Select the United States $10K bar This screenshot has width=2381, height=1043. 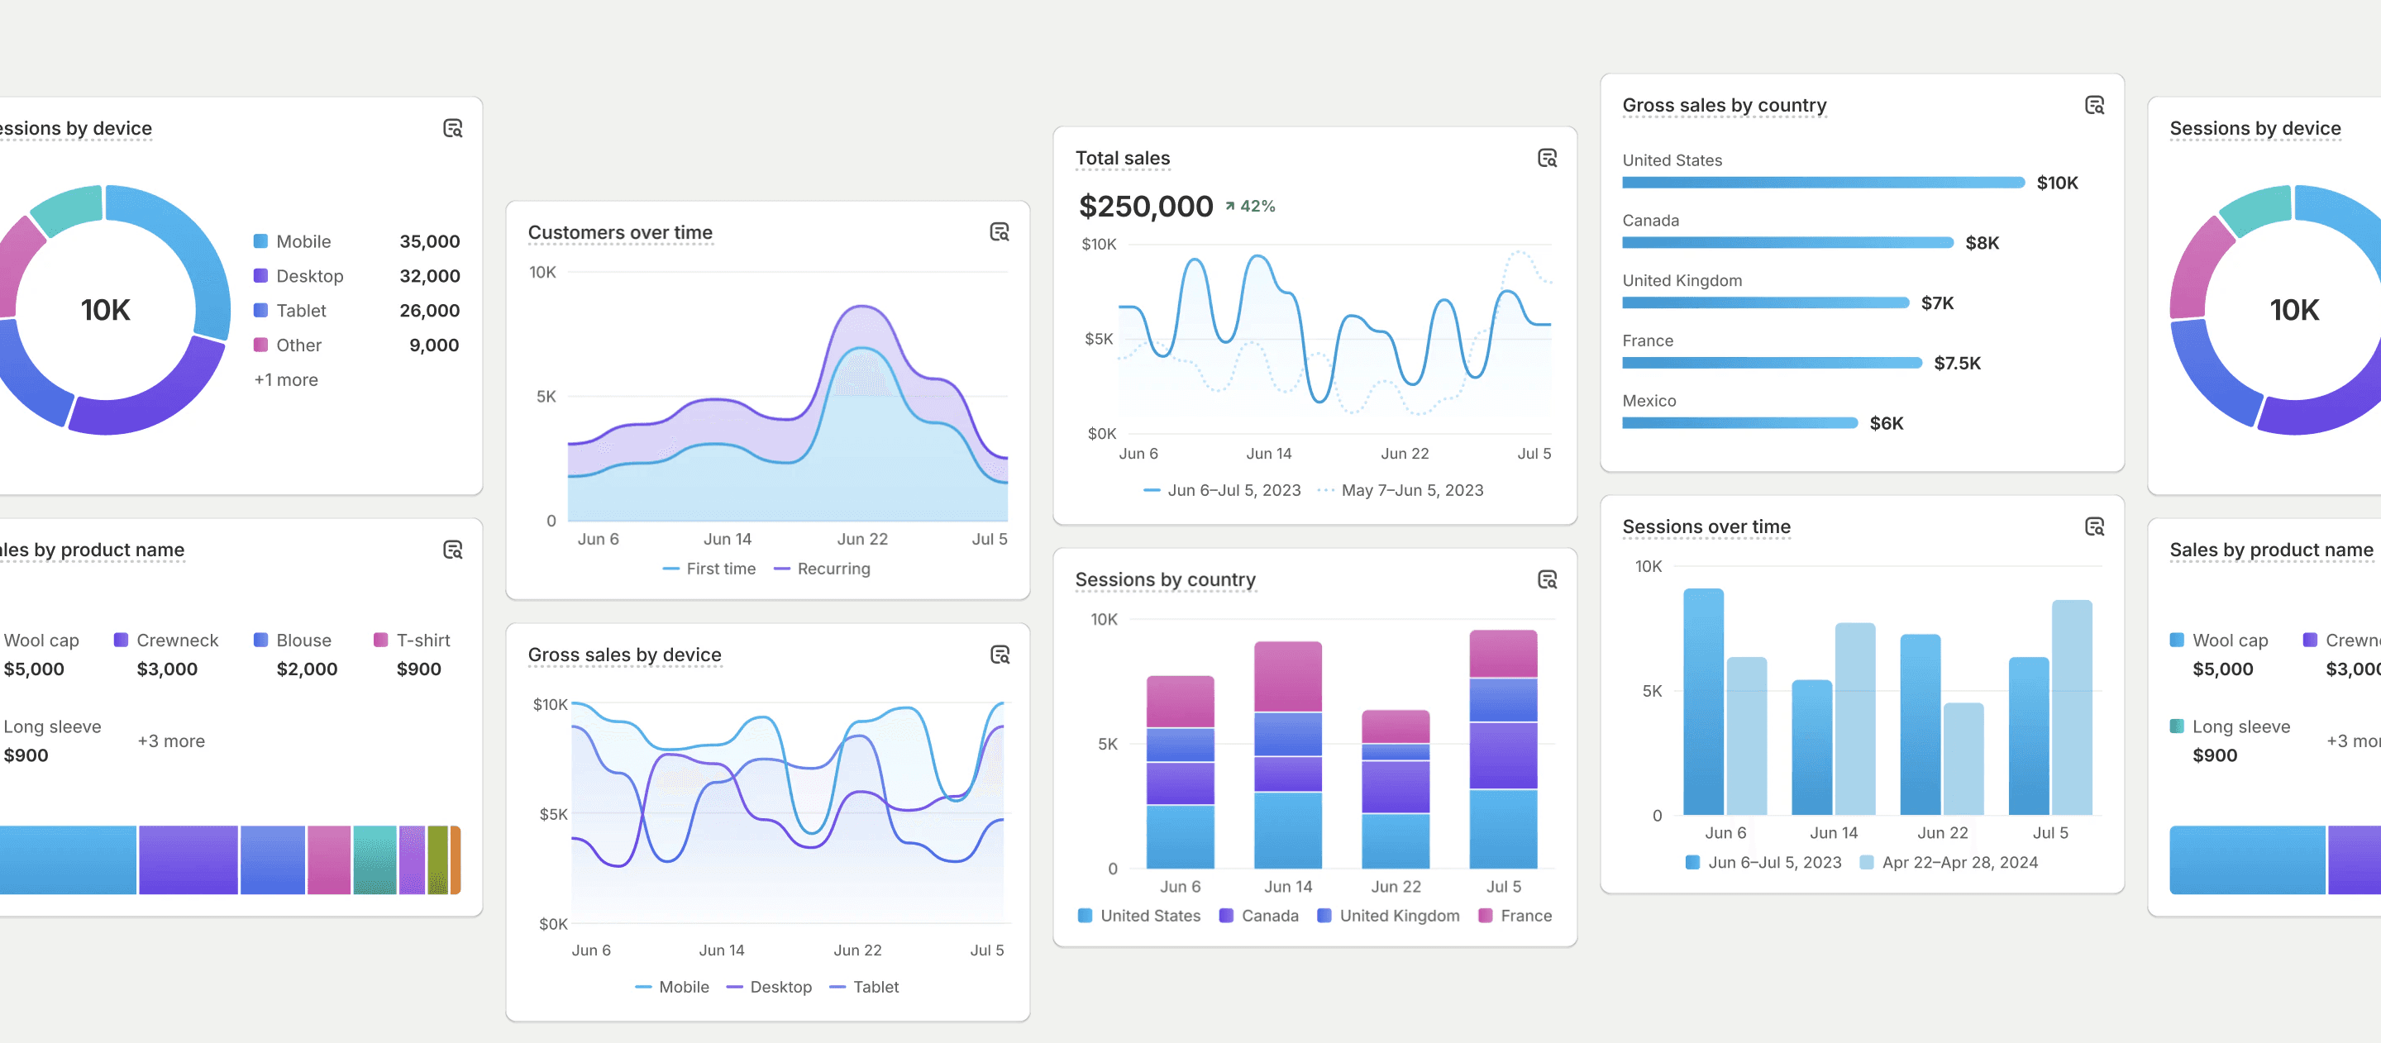[1824, 183]
